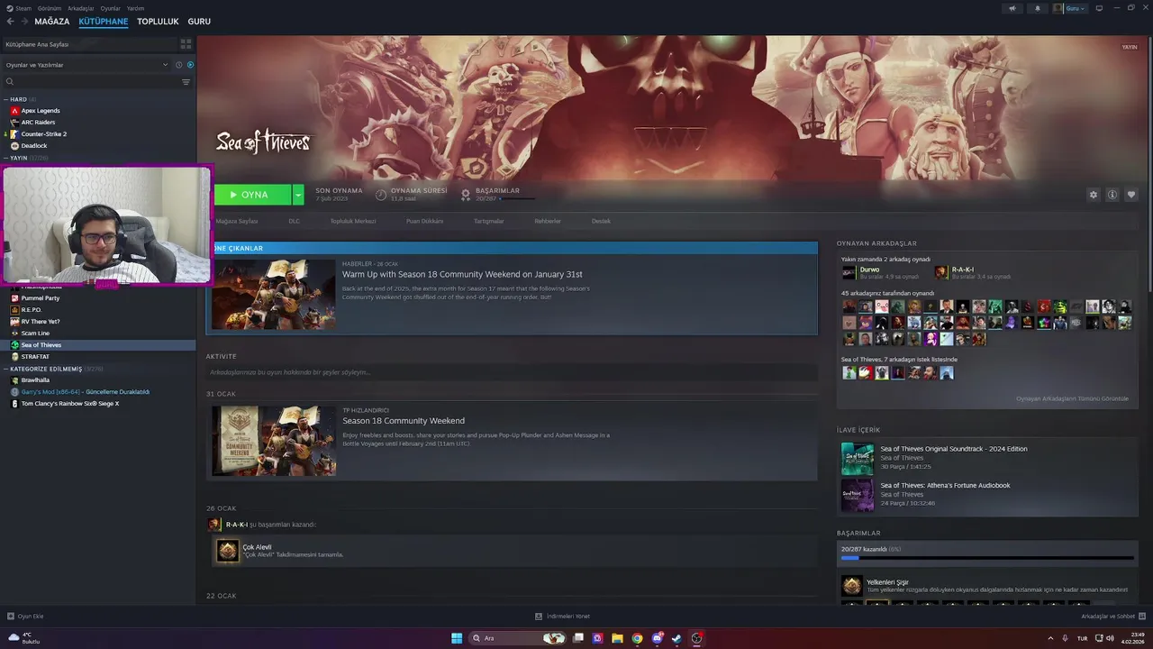Screen dimensions: 1153x649
Task: Open Durwo friend avatar
Action: [849, 272]
